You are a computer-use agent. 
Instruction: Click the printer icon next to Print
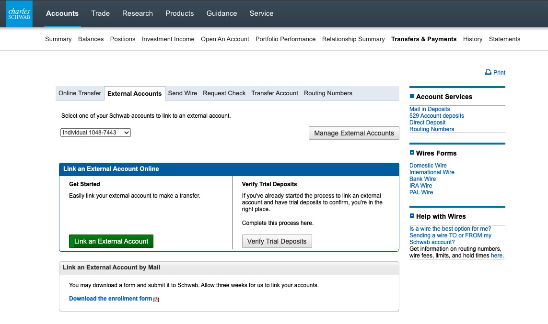488,72
